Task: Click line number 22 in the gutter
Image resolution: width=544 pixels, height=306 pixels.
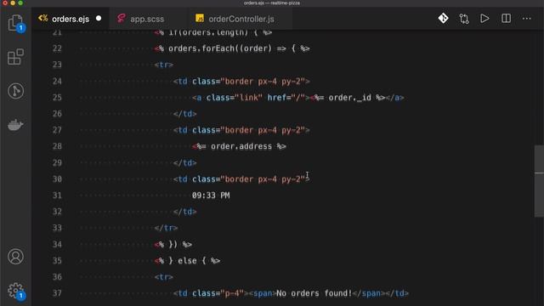Action: [x=57, y=48]
